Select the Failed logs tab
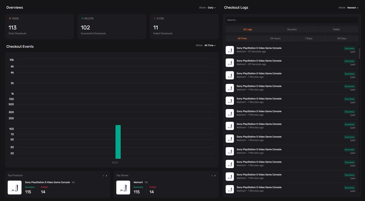Screen dimensions: 365x201 [x=336, y=30]
